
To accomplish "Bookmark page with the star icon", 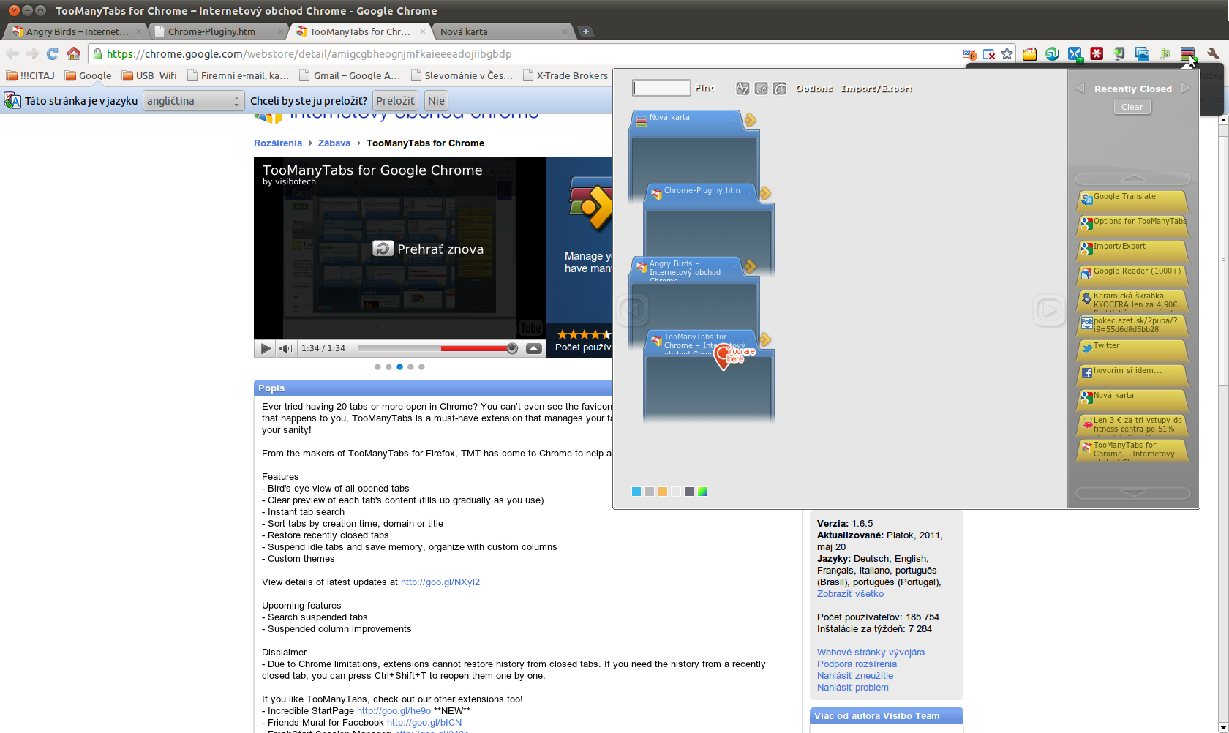I will 1007,53.
